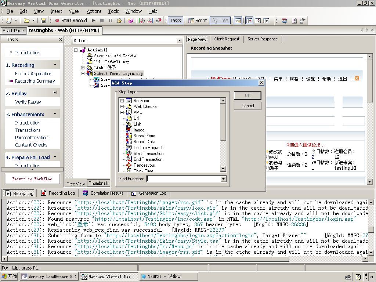Open the Open-file dropdown arrow

point(33,21)
